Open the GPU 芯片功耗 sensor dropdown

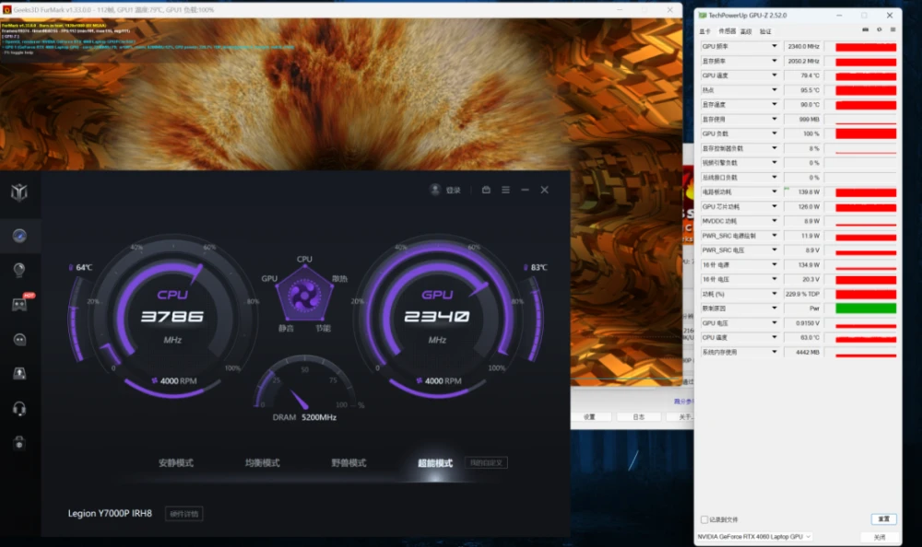pyautogui.click(x=774, y=206)
